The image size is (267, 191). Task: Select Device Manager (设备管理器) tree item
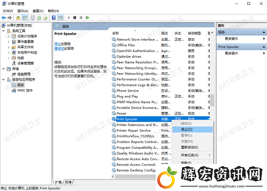click(x=25, y=64)
